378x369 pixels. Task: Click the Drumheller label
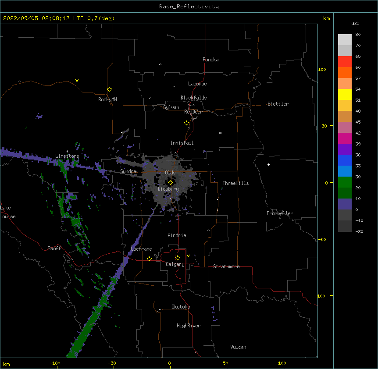point(280,213)
